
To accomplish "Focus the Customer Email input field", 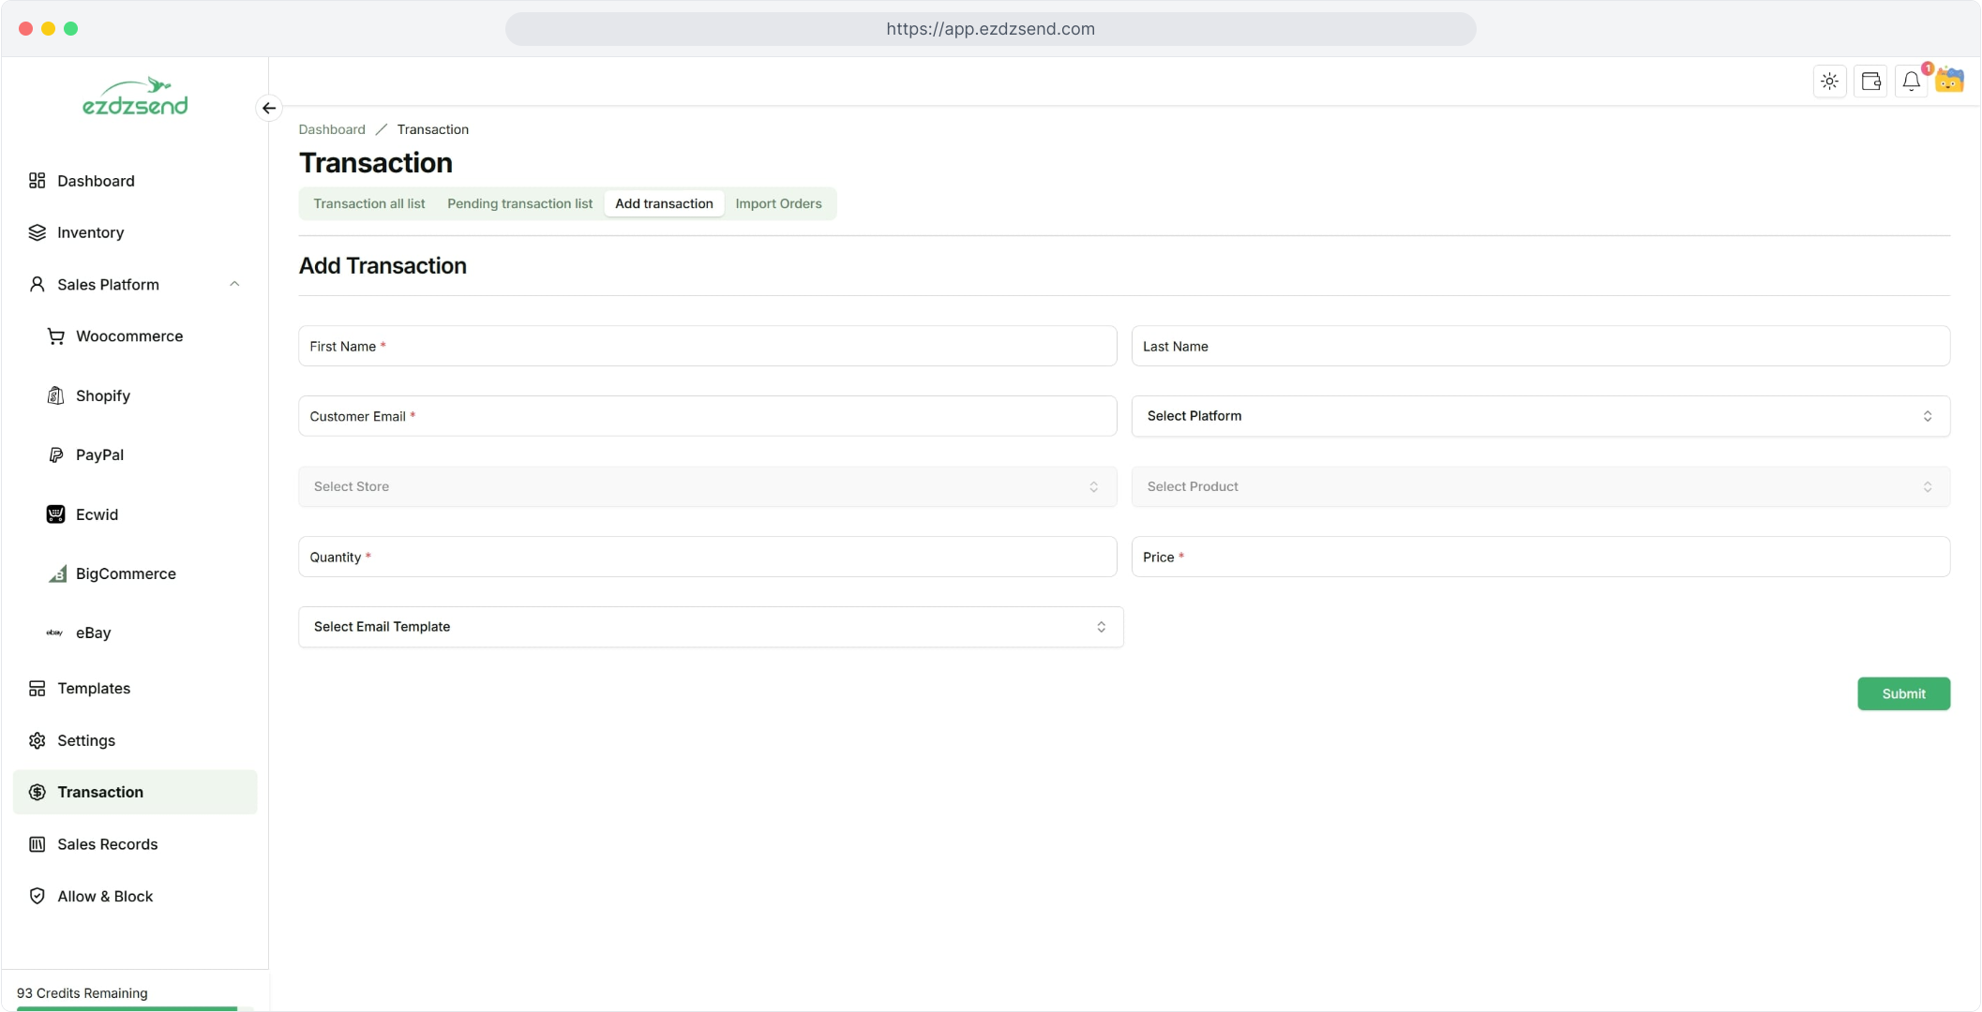I will pos(707,416).
